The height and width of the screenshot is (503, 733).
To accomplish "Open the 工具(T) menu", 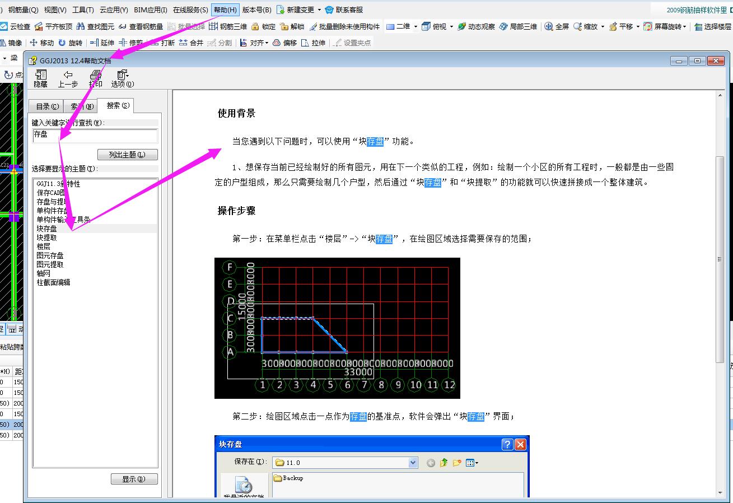I will point(83,10).
